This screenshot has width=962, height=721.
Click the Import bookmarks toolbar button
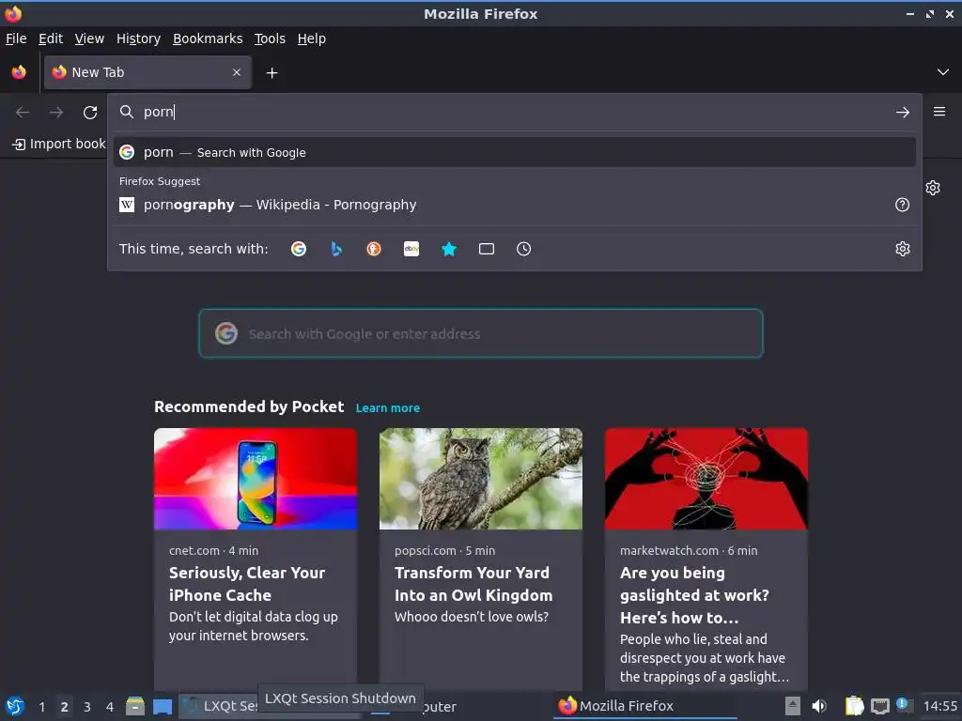(59, 144)
